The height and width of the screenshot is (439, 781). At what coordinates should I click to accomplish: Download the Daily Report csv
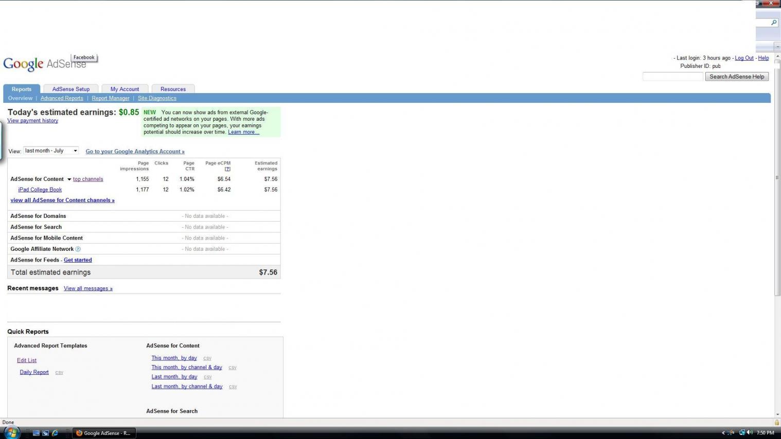tap(59, 373)
